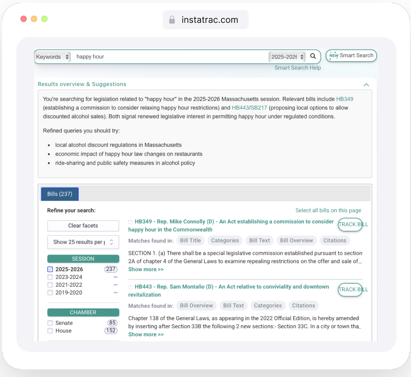Click the yellow minimize window button
Viewport: 411px width, 377px height.
pyautogui.click(x=34, y=19)
